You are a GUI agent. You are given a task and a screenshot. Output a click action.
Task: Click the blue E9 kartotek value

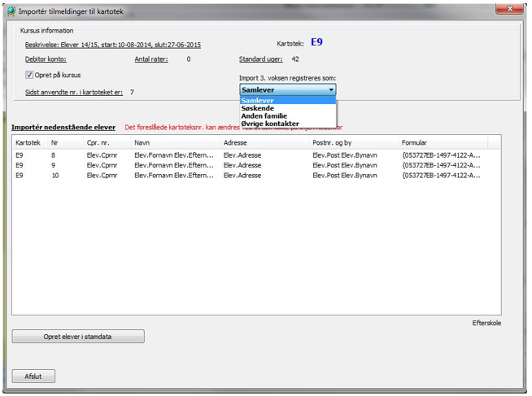316,42
